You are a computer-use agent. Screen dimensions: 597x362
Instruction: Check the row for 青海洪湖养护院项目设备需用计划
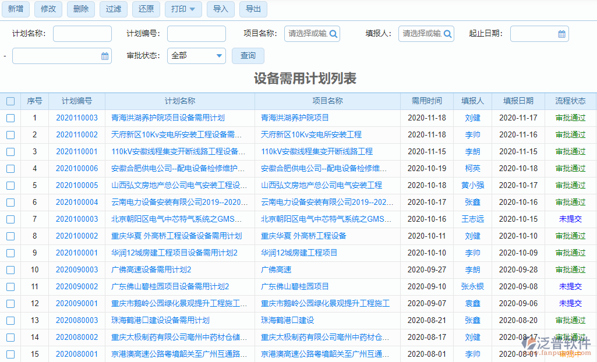(10, 118)
